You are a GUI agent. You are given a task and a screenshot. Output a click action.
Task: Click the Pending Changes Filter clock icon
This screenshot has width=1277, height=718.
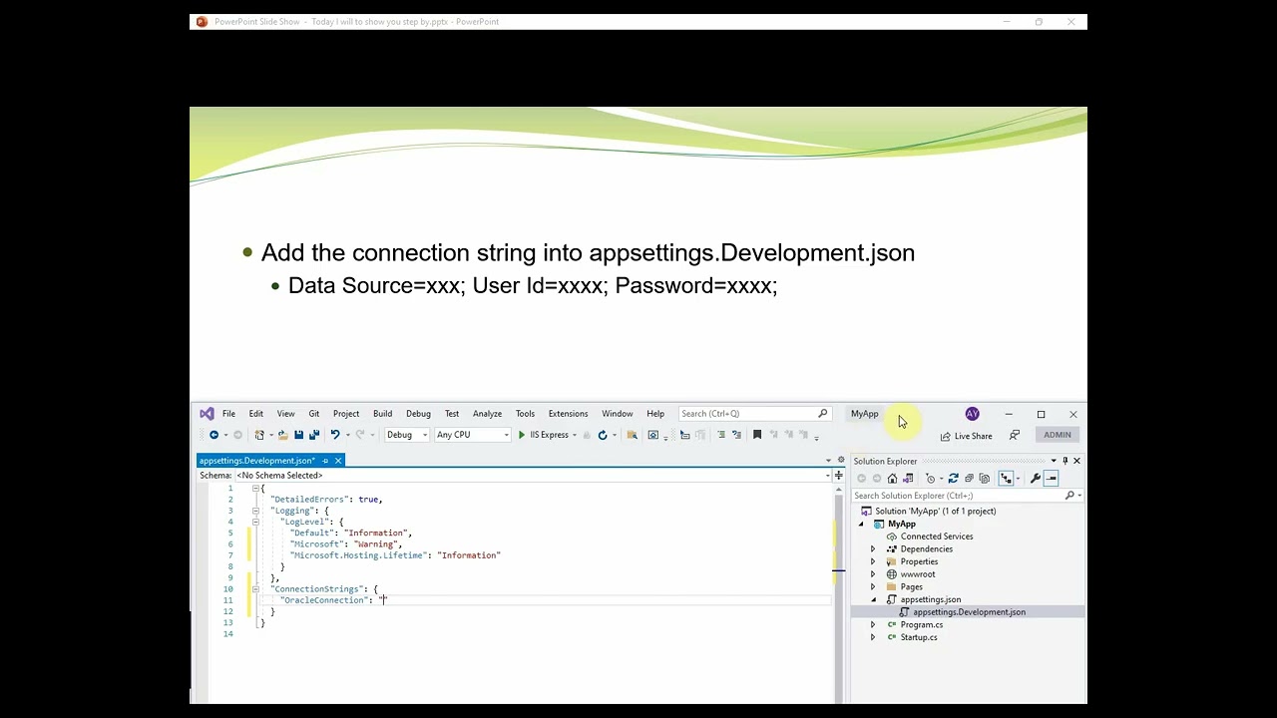[x=930, y=479]
